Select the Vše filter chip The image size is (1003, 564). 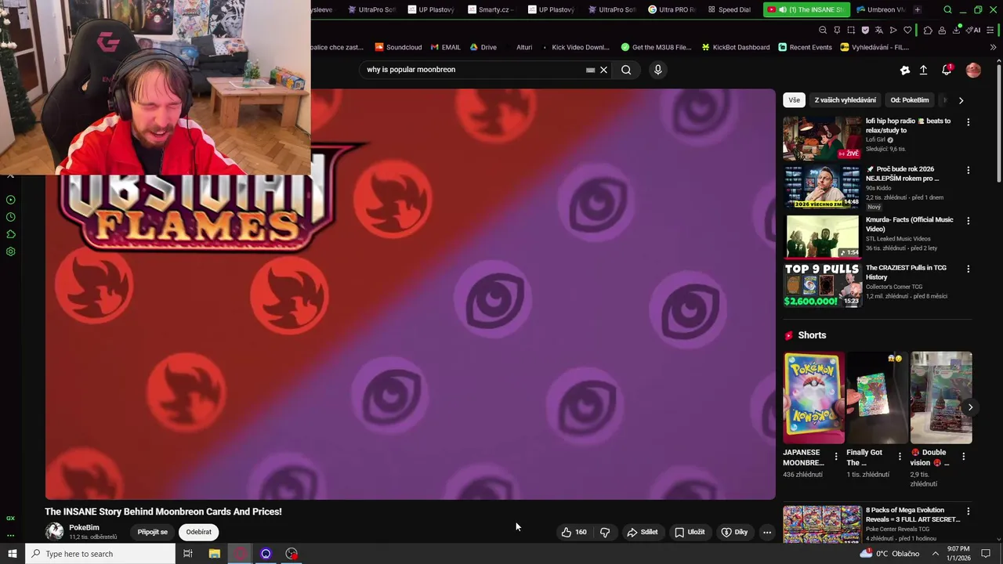(x=795, y=100)
